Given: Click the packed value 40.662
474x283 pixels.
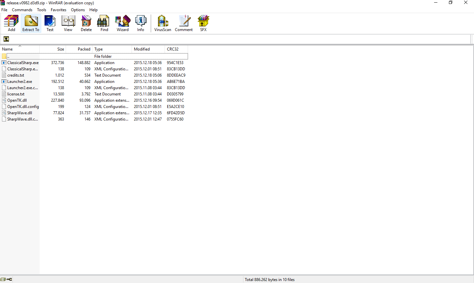Looking at the screenshot, I should 85,82.
